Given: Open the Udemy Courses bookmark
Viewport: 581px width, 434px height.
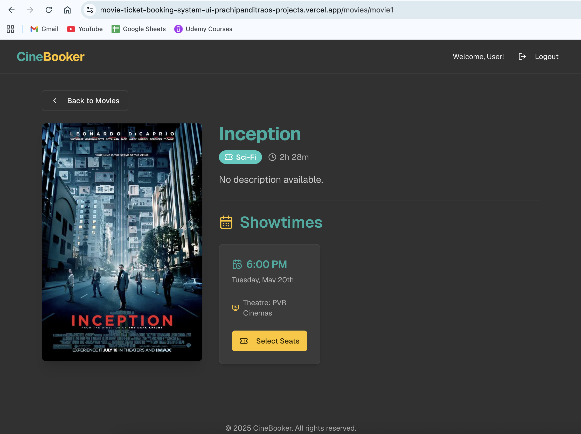Looking at the screenshot, I should (203, 29).
